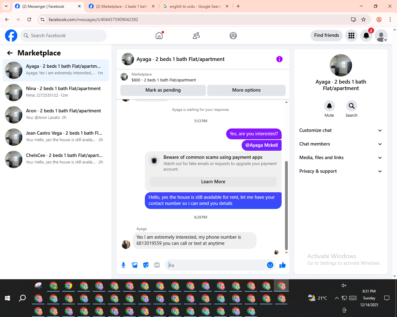Attach a photo with the image icon
397x317 pixels.
135,265
